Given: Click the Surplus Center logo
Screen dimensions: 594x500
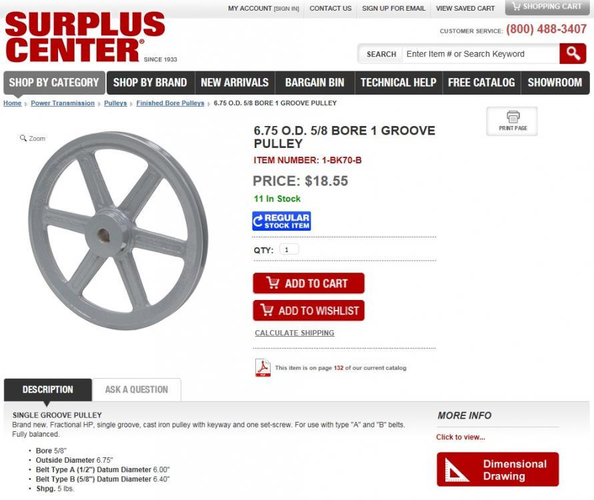Looking at the screenshot, I should 85,37.
